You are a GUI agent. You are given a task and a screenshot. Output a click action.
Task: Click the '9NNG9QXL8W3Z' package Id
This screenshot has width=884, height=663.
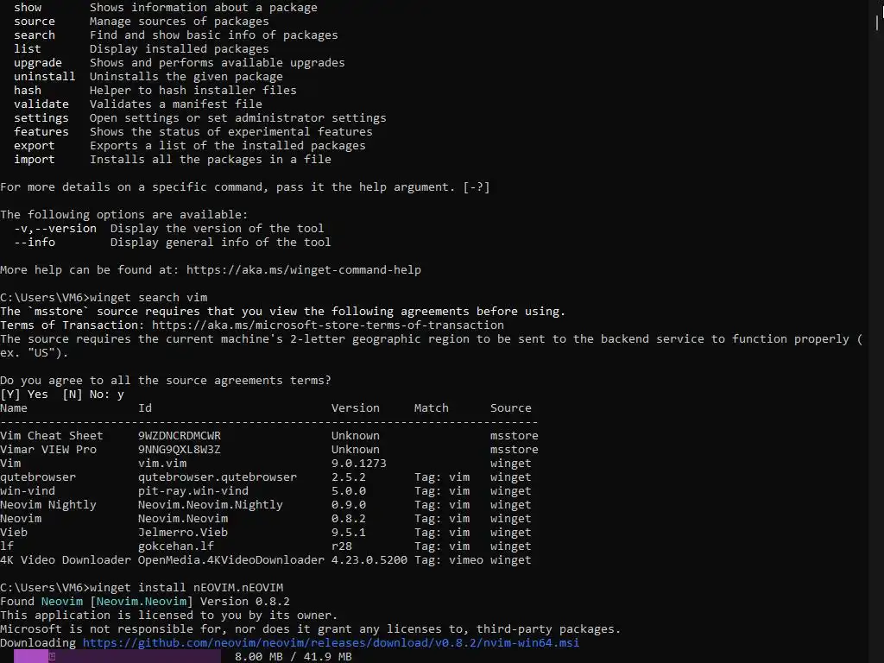[180, 449]
